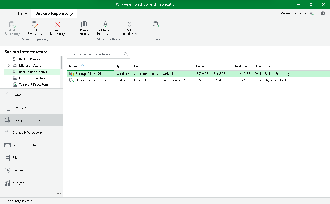Click the Scale-out Repositories node icon
Screen dimensions: 330x204
[15, 84]
